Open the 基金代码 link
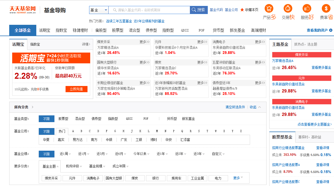334x186 pixels. click(216, 10)
